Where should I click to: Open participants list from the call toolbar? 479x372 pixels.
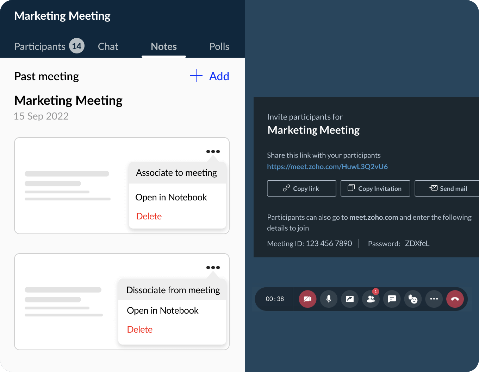click(x=371, y=299)
